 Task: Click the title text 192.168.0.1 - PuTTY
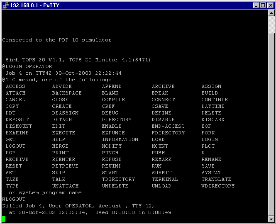click(x=35, y=5)
